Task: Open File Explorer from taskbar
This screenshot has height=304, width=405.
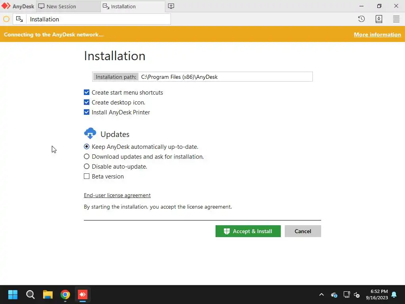Action: (48, 294)
